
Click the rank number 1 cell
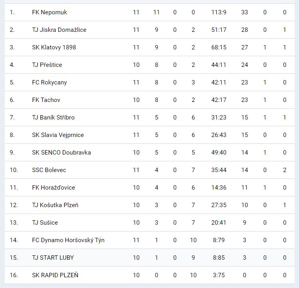(x=12, y=12)
